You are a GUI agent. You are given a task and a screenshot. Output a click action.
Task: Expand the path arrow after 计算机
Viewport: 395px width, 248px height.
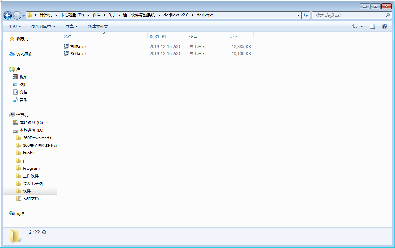coord(56,15)
